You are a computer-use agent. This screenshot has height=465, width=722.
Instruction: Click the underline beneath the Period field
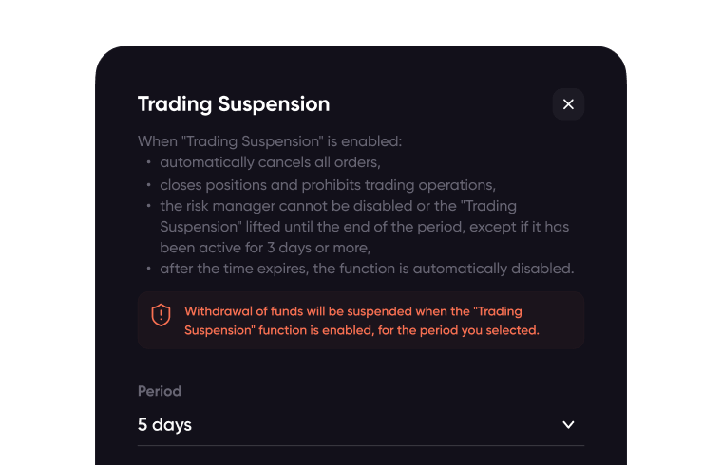(x=360, y=445)
